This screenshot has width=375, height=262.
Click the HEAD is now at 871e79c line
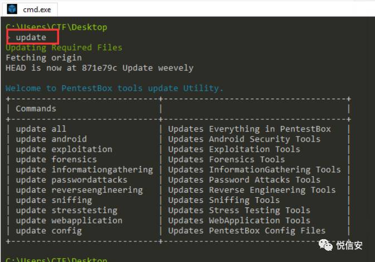coord(100,68)
